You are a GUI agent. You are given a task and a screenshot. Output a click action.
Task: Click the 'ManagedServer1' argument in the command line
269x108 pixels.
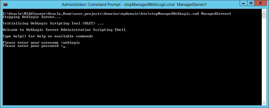[x=216, y=13]
